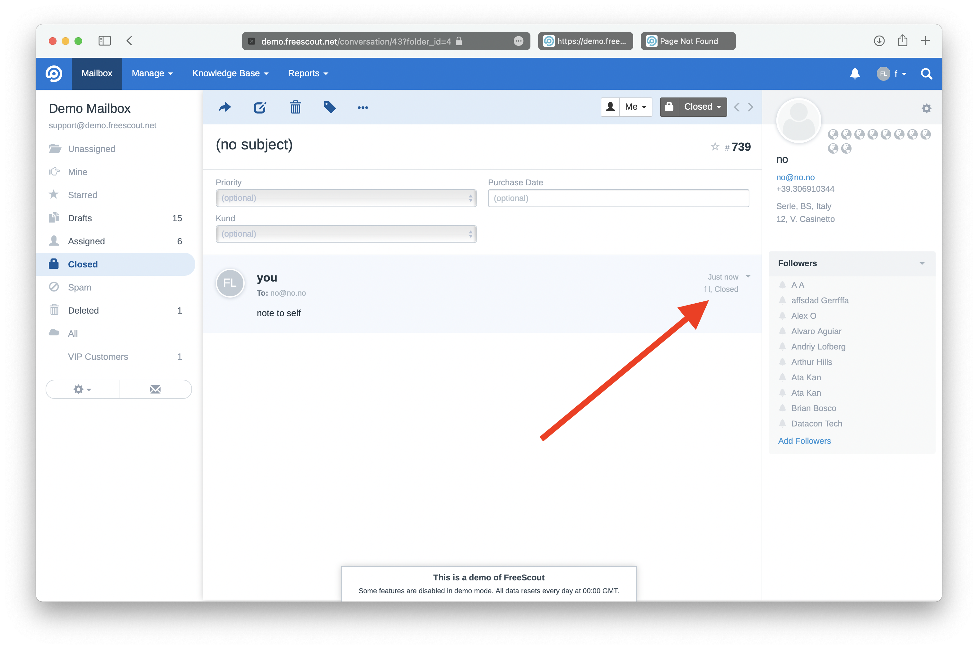The height and width of the screenshot is (649, 978).
Task: Click the no@no.no customer email link
Action: point(795,177)
